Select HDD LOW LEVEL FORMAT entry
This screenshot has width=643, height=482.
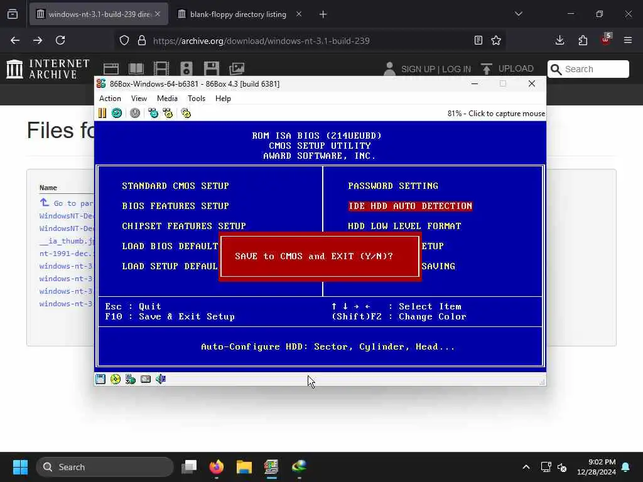pos(404,226)
